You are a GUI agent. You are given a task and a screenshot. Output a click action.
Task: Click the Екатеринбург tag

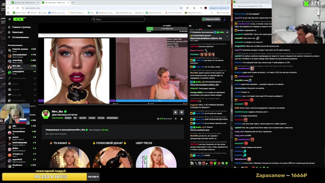(x=112, y=118)
